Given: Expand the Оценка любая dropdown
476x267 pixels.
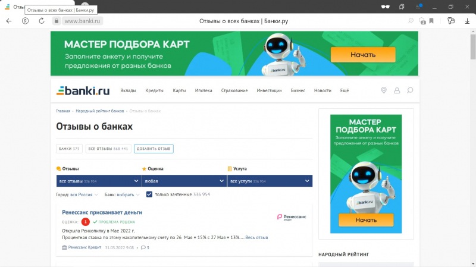Looking at the screenshot, I should tap(184, 181).
